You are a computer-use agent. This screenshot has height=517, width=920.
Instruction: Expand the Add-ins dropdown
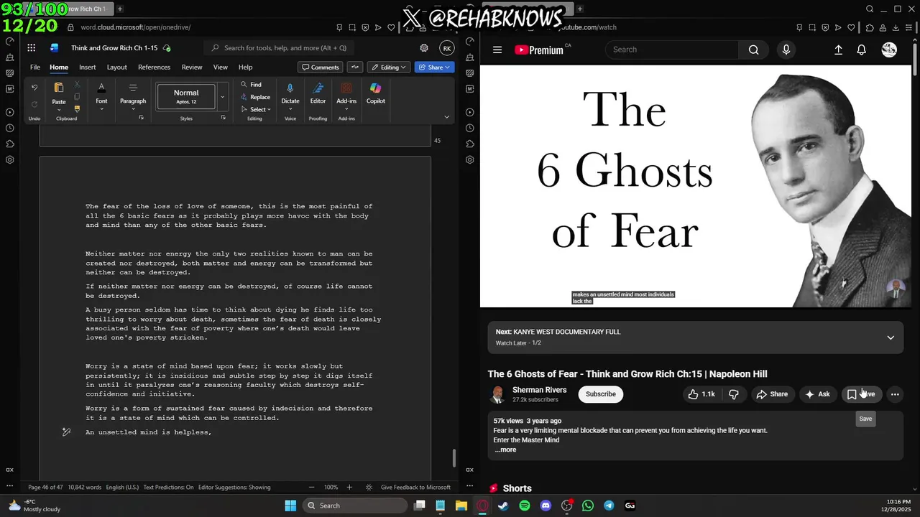click(x=346, y=110)
